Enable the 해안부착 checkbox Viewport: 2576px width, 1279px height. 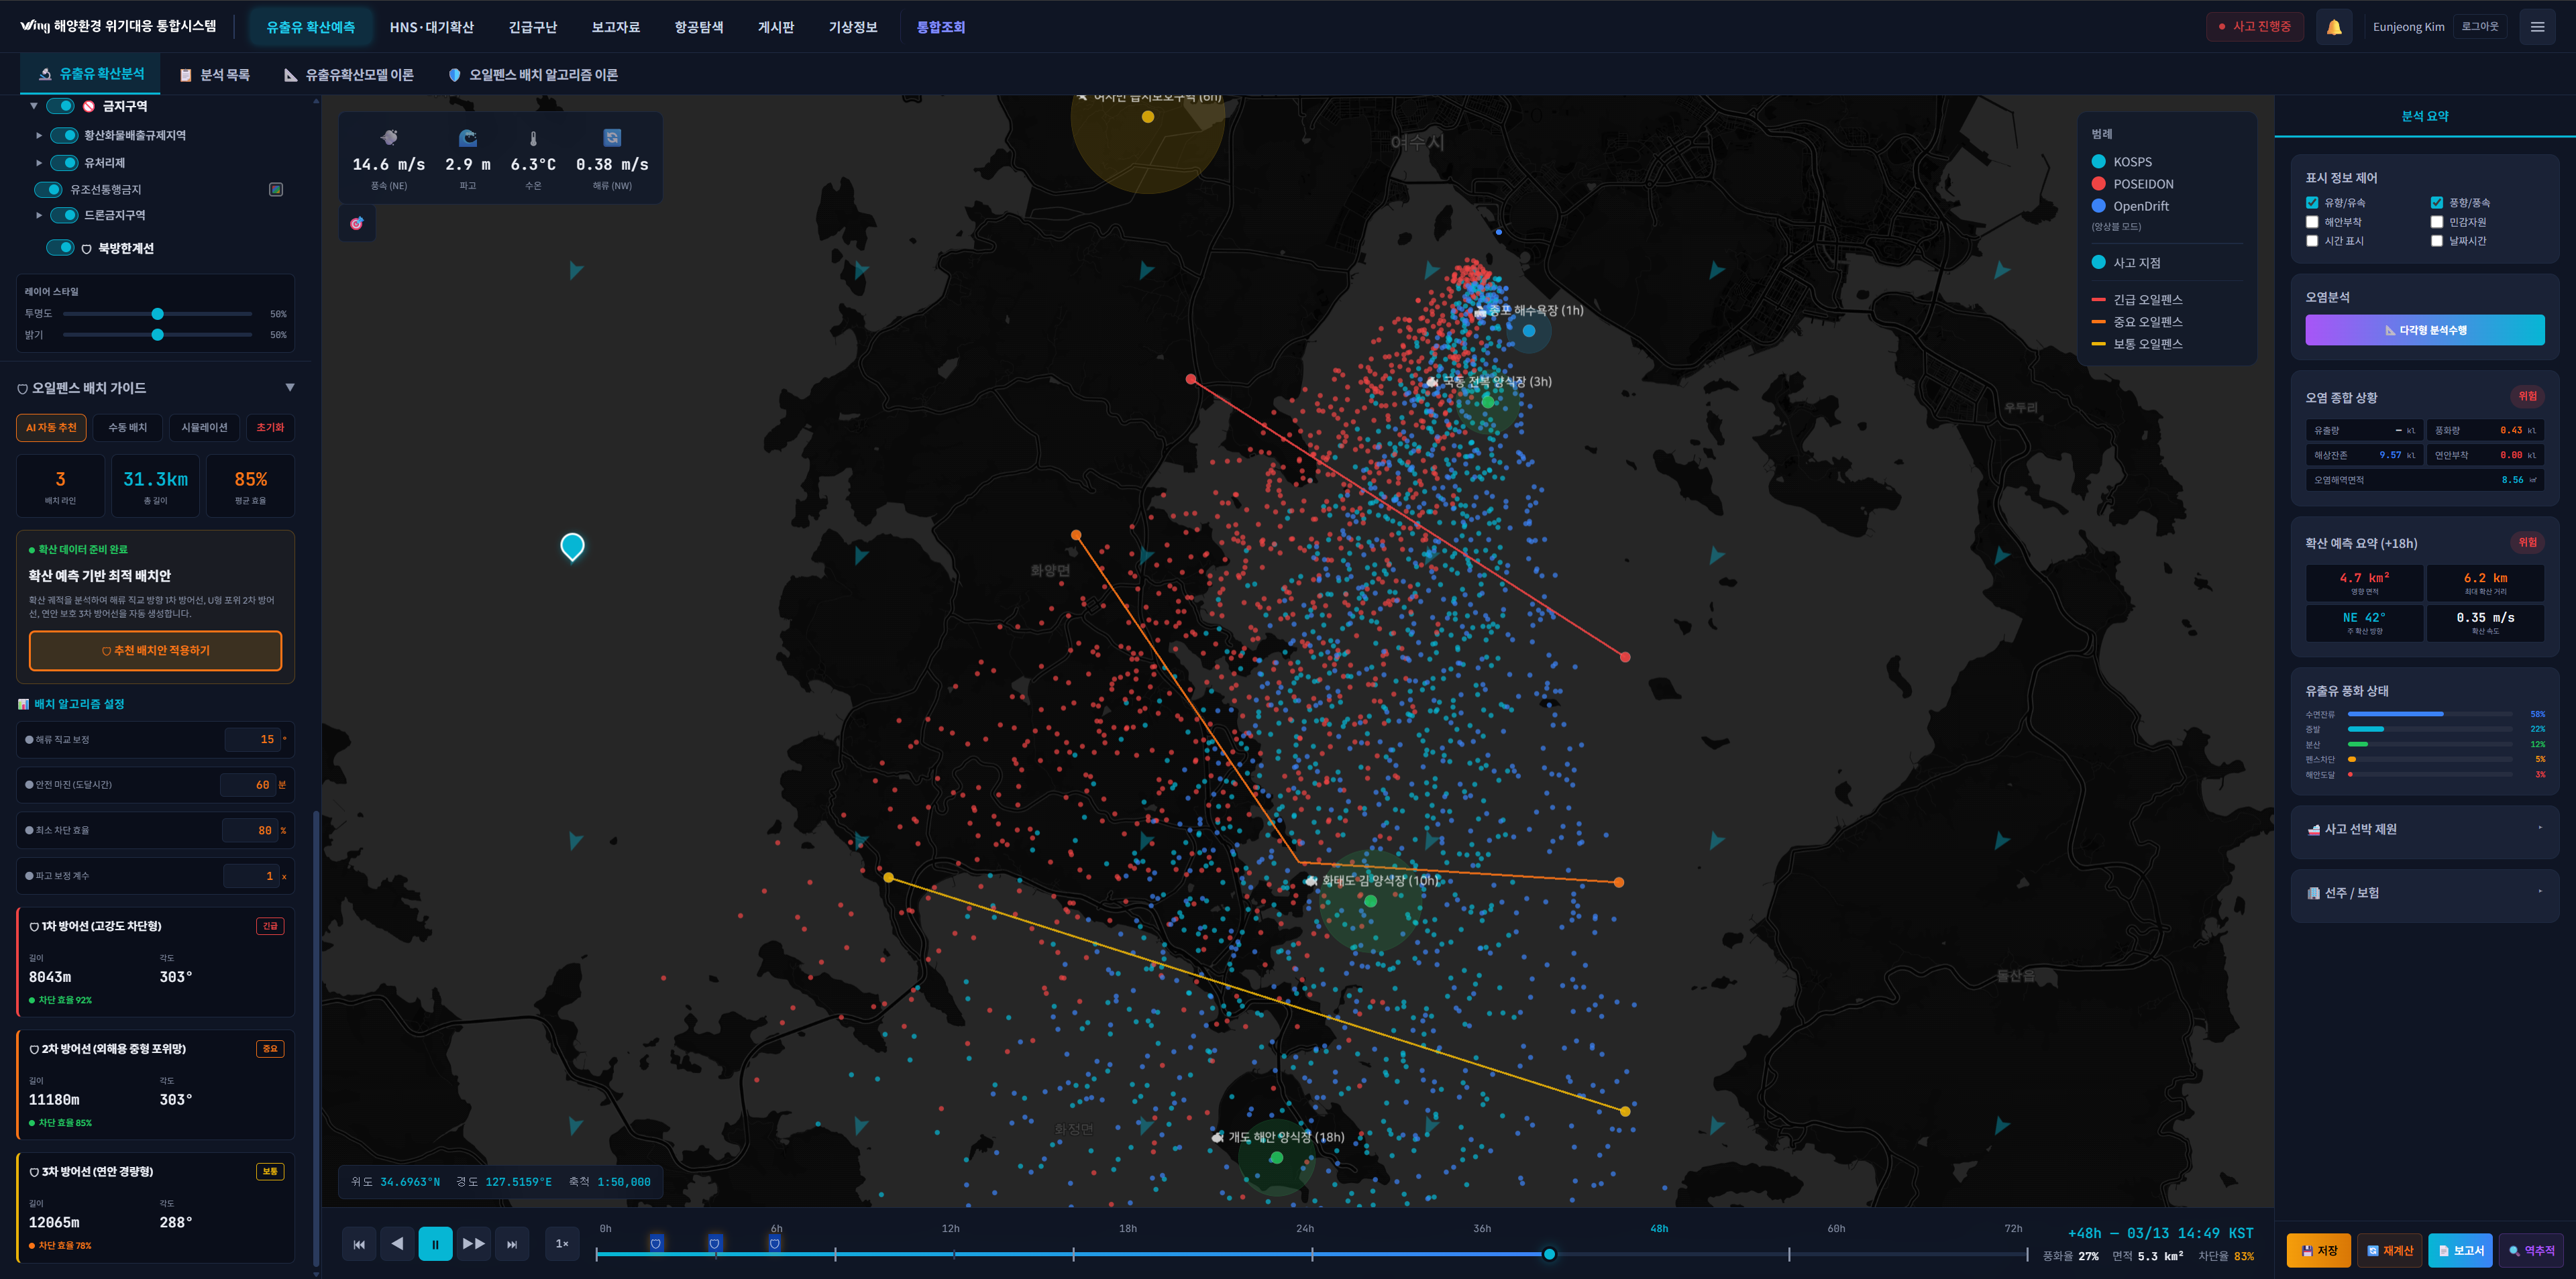(2312, 222)
